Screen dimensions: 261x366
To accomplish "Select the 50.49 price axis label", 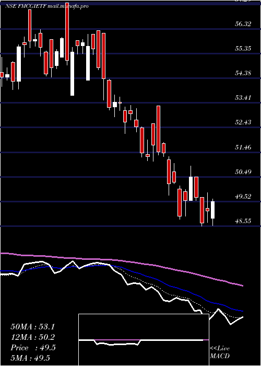I will pos(243,172).
